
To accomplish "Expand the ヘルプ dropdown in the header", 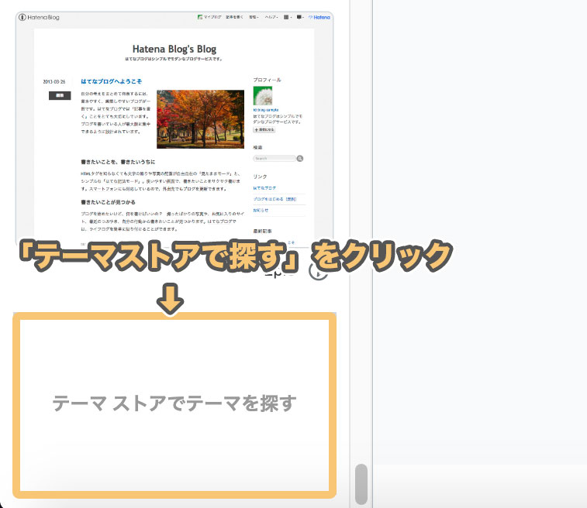I will [271, 16].
